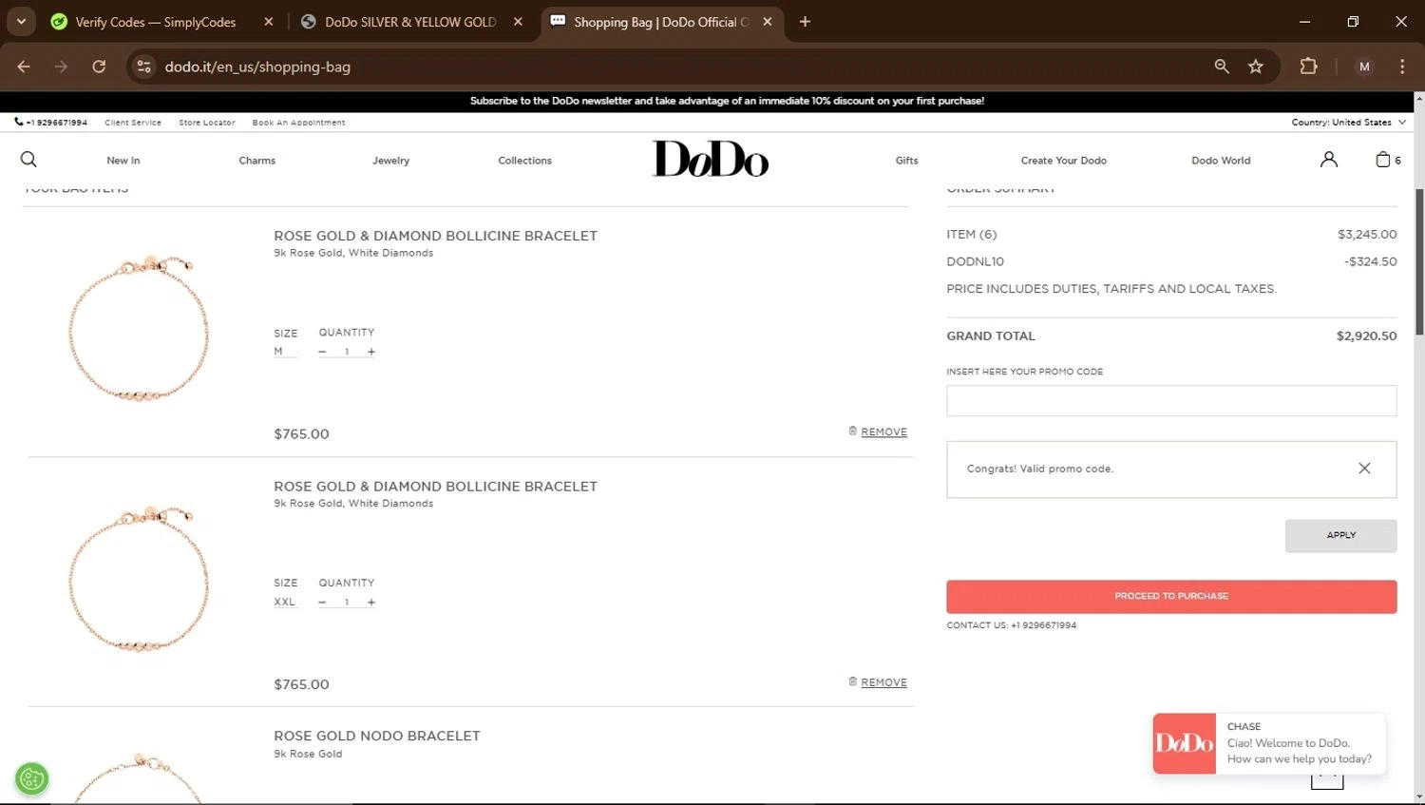Remove the size XXL Bollicine bracelet
1425x805 pixels.
click(878, 682)
